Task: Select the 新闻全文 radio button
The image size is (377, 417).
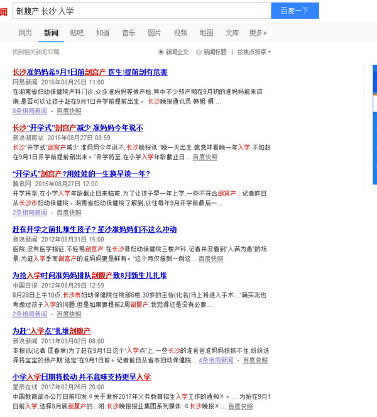Action: (x=161, y=52)
